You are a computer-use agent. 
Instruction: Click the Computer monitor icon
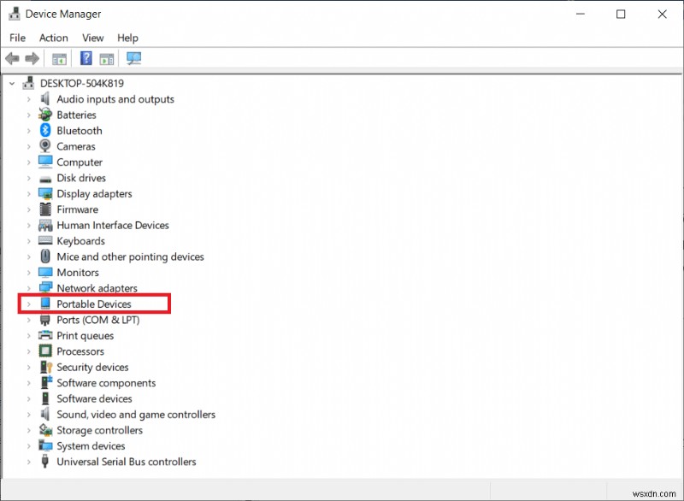point(45,162)
